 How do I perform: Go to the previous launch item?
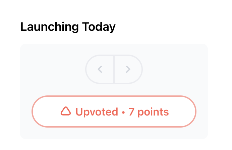[x=100, y=69]
